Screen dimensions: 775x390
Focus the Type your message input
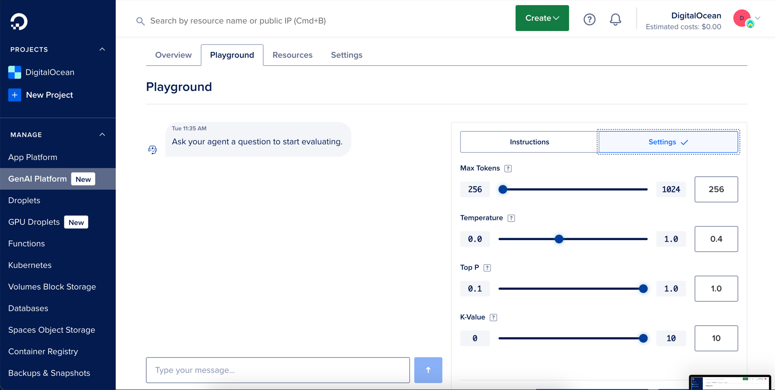point(278,370)
